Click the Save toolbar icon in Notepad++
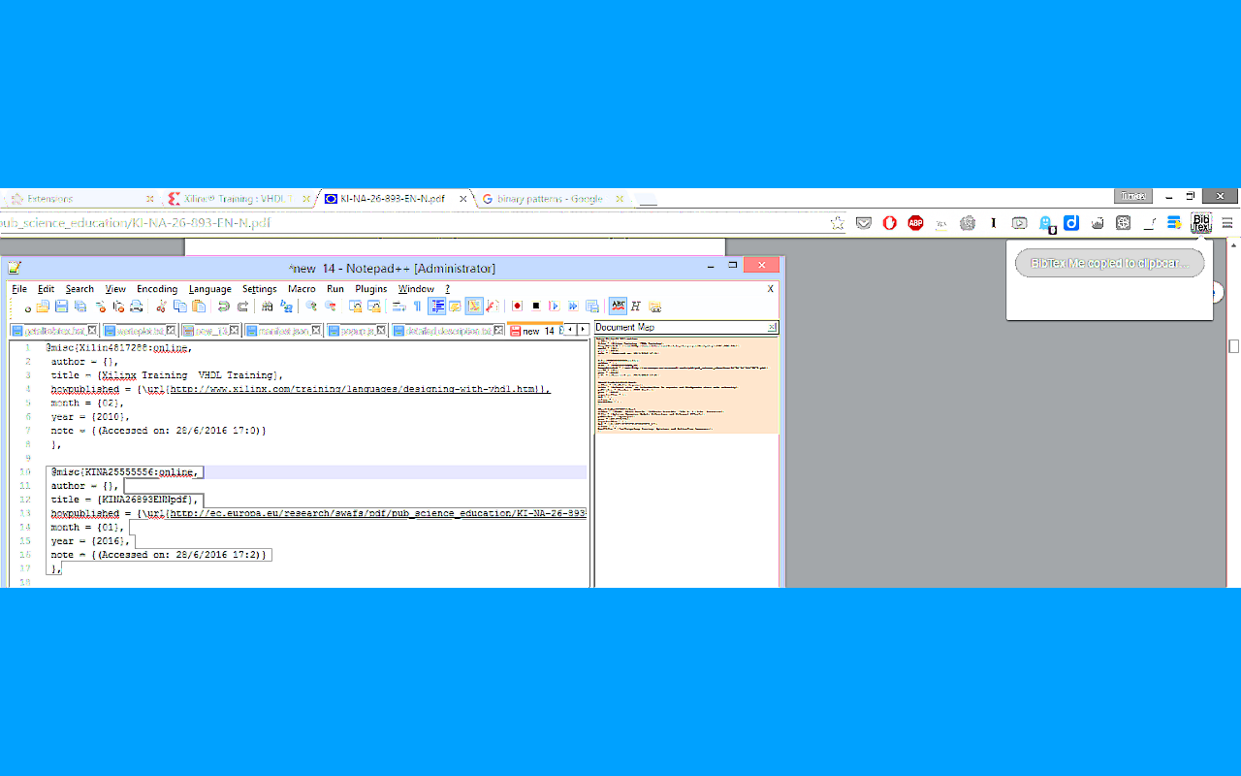Image resolution: width=1241 pixels, height=776 pixels. coord(61,307)
